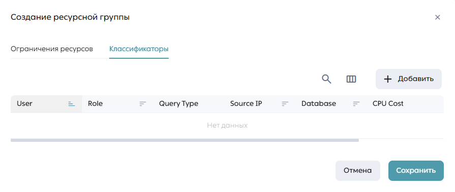Click the Создание ресурсной группы title
This screenshot has width=455, height=192.
point(70,17)
